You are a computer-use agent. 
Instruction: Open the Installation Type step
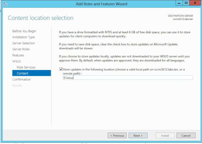coord(23,37)
